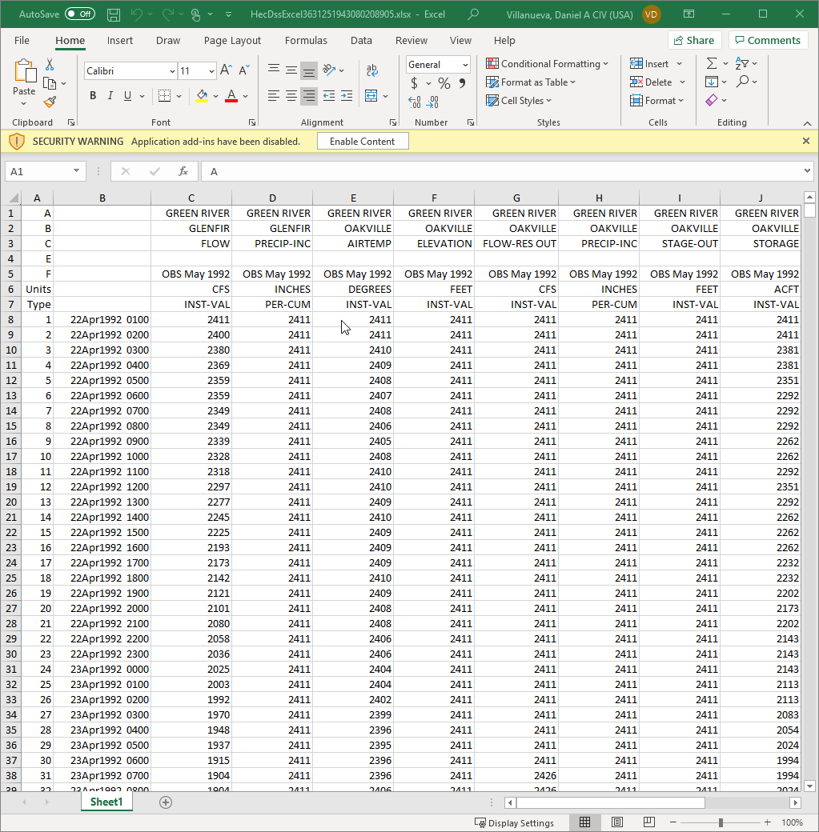Click the Name Box showing A1
The image size is (819, 832).
pos(38,171)
